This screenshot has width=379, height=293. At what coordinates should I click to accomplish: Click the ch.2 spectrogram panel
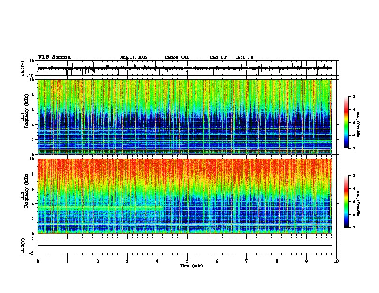point(184,196)
